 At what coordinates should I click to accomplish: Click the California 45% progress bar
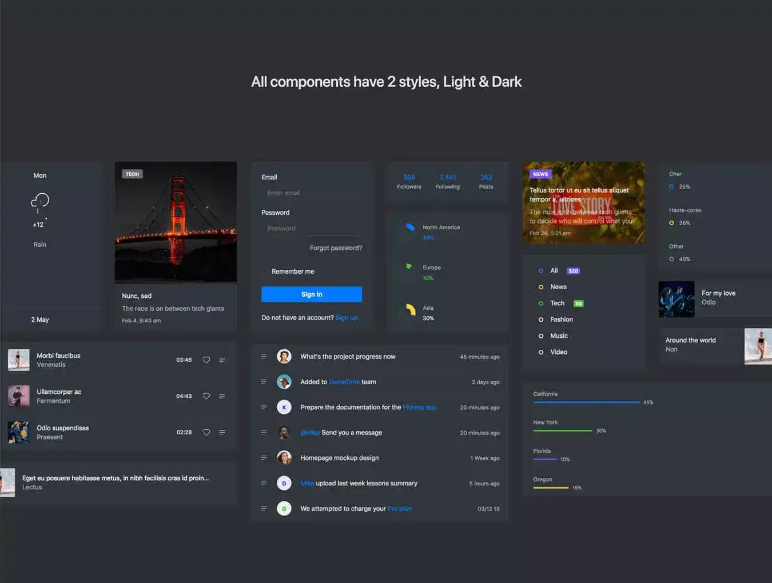[586, 402]
